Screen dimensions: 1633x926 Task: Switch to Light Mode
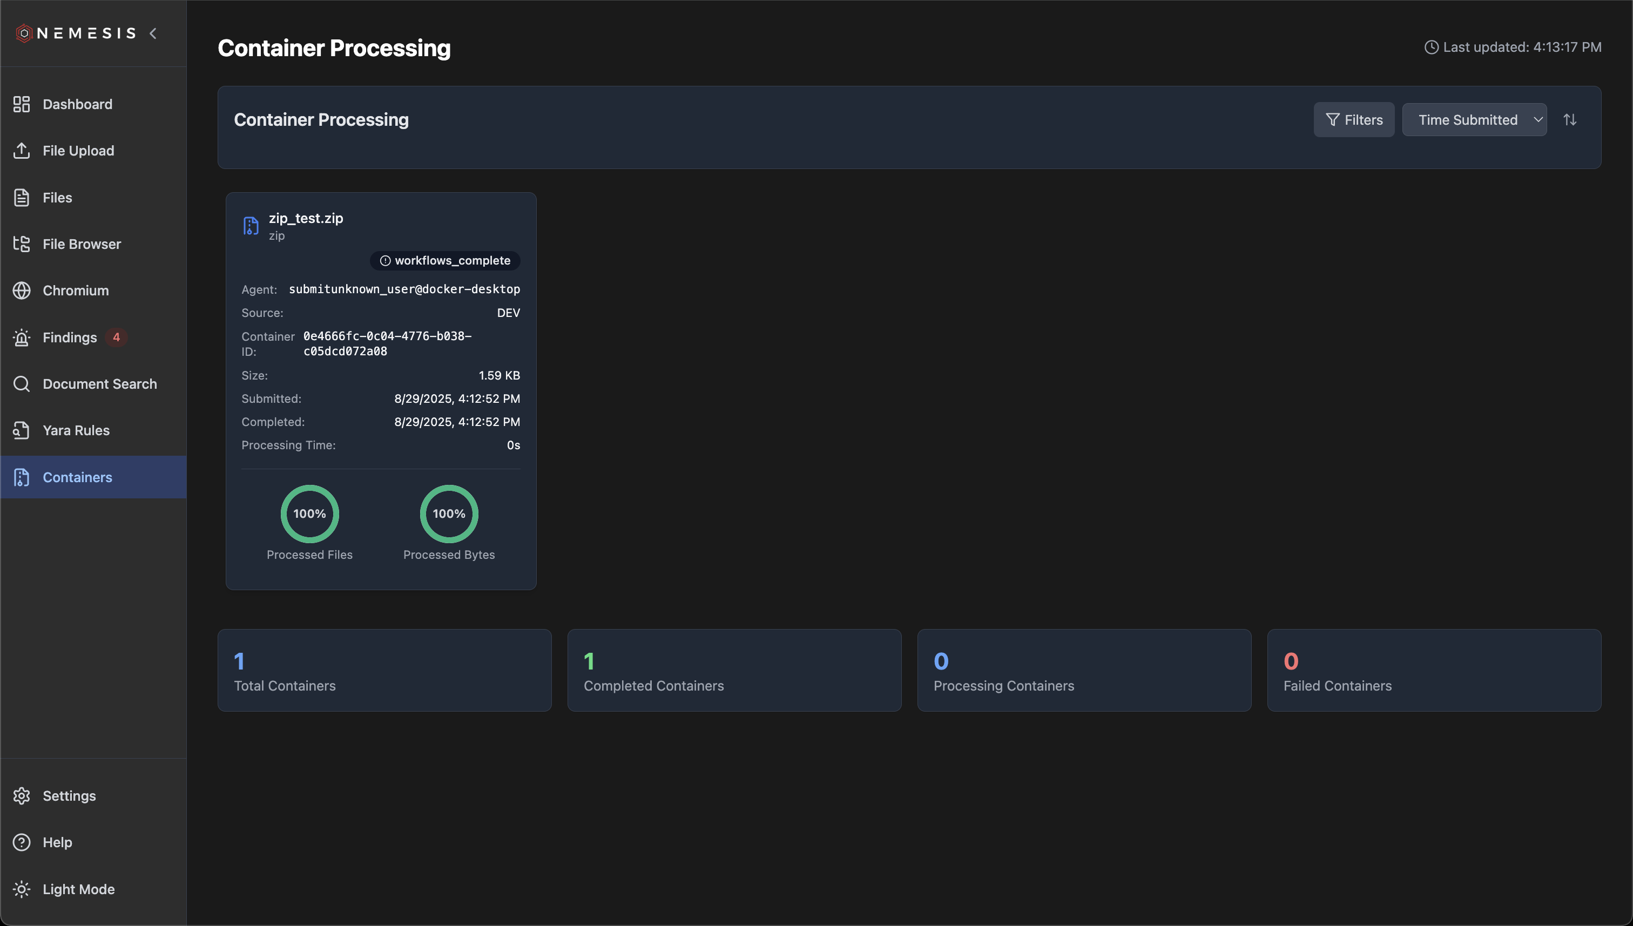click(78, 889)
